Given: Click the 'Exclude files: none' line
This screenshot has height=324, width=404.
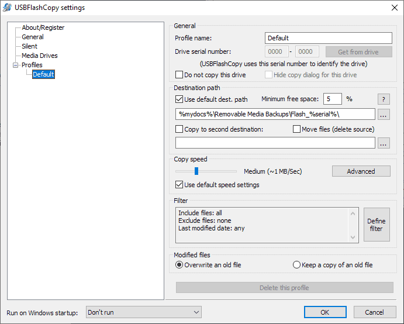Looking at the screenshot, I should [x=205, y=220].
